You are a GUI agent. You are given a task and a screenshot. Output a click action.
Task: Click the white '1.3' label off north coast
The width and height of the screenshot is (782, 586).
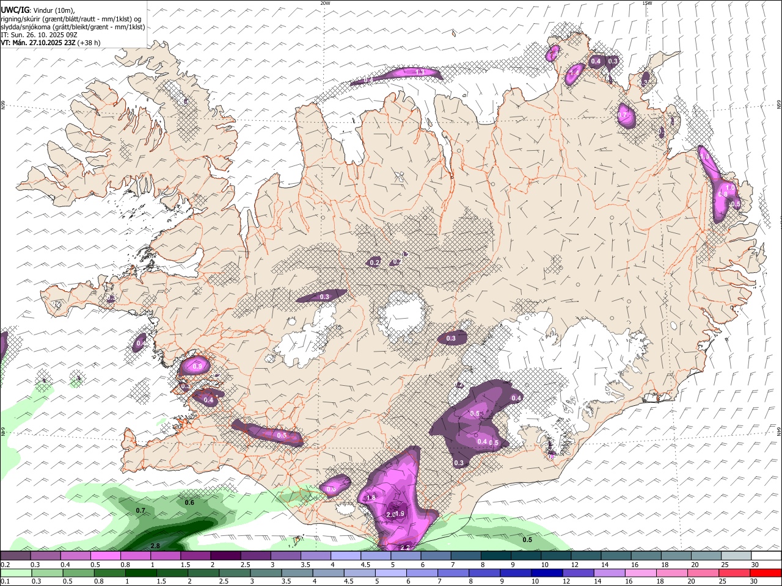coord(420,72)
